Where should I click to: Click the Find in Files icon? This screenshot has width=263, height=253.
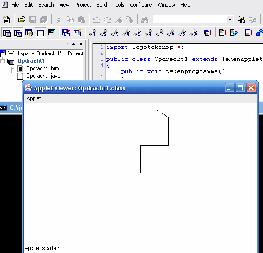[x=241, y=20]
